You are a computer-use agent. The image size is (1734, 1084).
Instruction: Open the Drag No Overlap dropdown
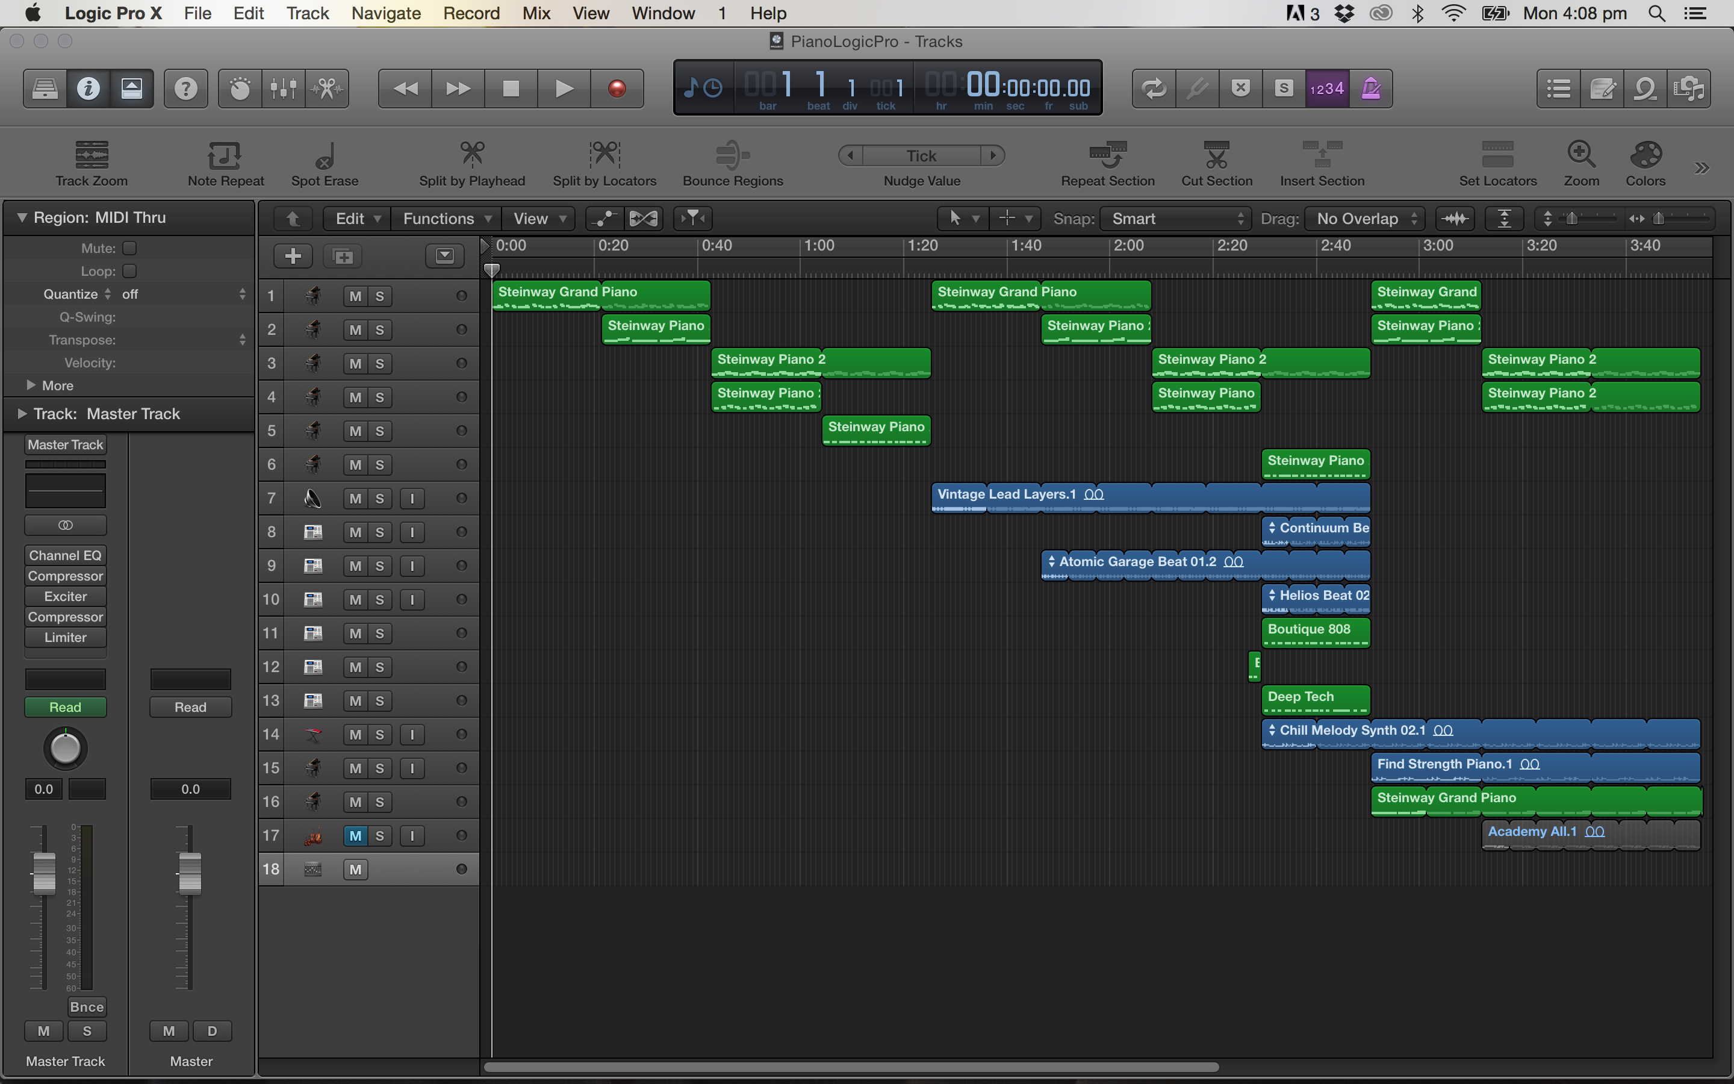(x=1365, y=219)
